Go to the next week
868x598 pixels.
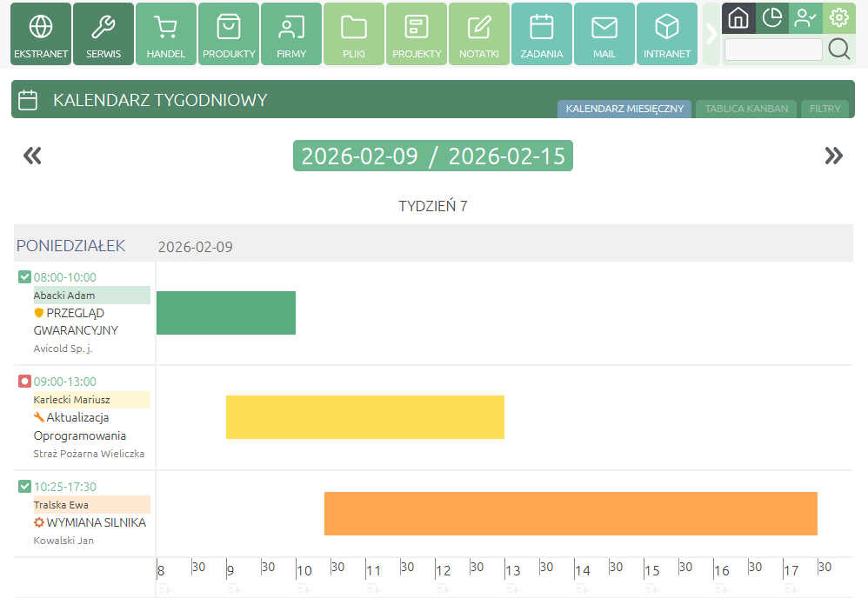(833, 156)
